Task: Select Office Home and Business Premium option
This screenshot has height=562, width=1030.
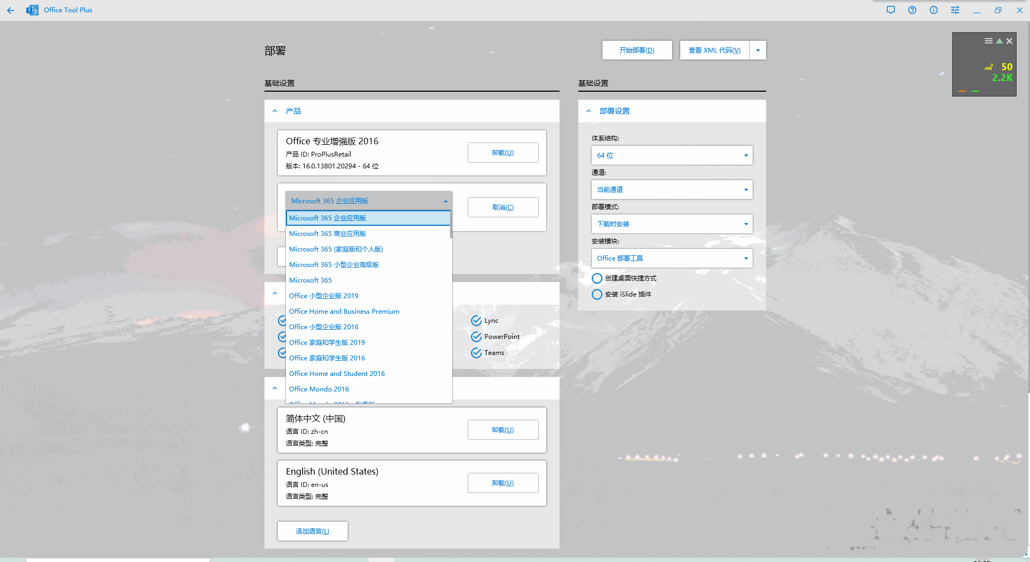Action: tap(344, 312)
